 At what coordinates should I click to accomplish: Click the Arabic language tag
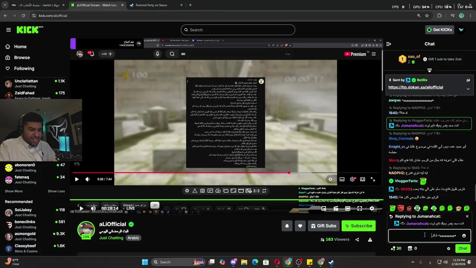[134, 238]
